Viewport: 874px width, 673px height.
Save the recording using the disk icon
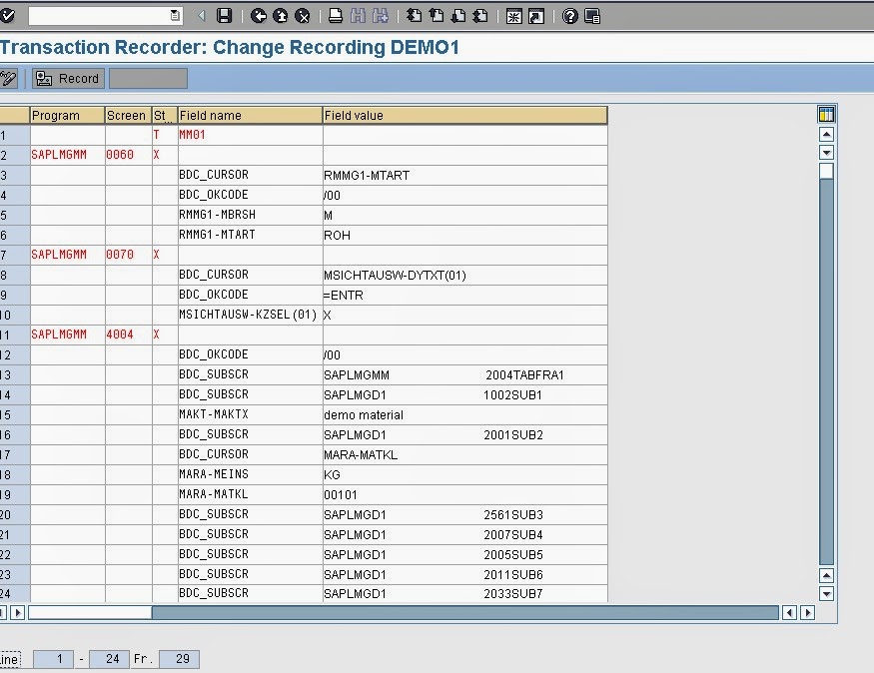click(225, 14)
